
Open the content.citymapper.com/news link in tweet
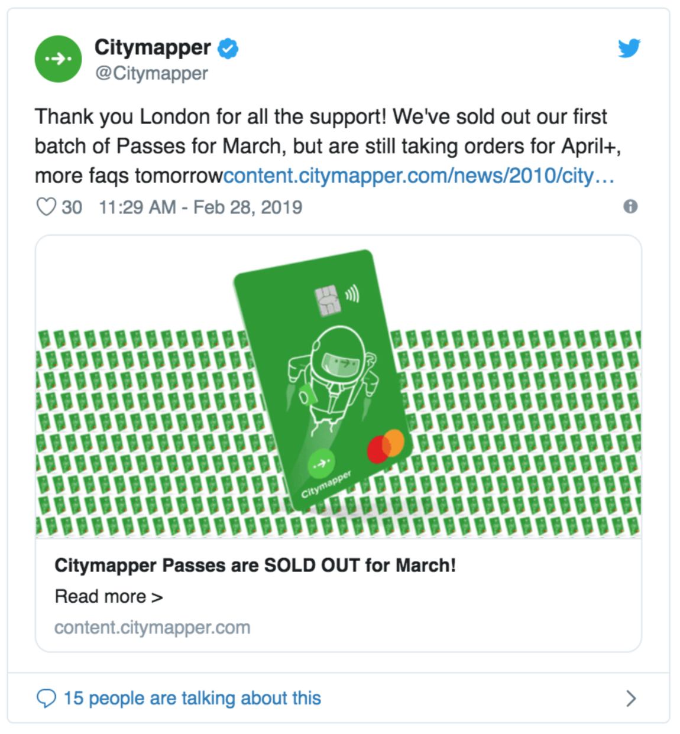419,176
